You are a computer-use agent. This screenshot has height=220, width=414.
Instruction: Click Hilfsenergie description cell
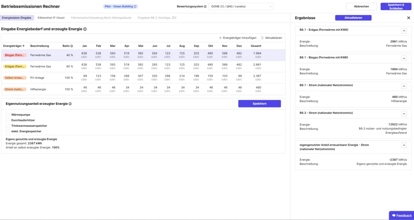pos(38,89)
